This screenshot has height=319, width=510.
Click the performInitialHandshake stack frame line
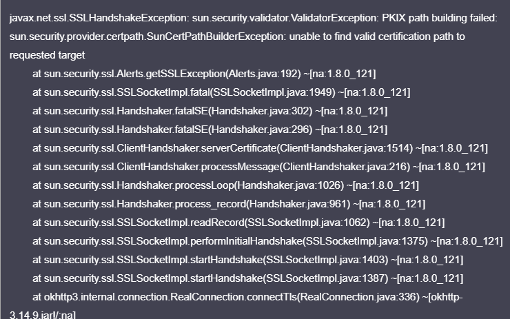(267, 241)
